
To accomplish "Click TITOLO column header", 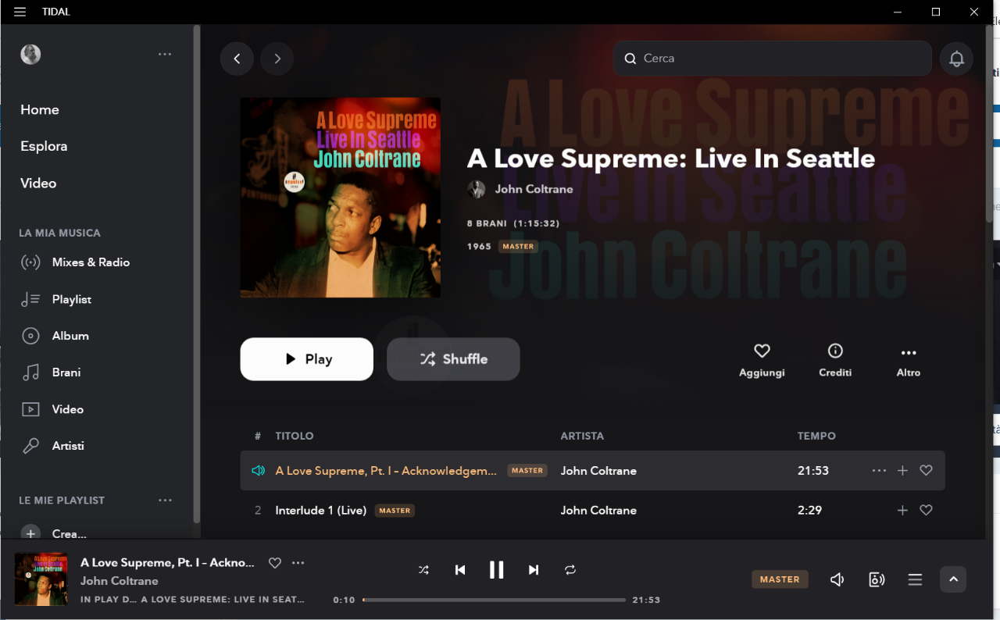I will (x=295, y=436).
